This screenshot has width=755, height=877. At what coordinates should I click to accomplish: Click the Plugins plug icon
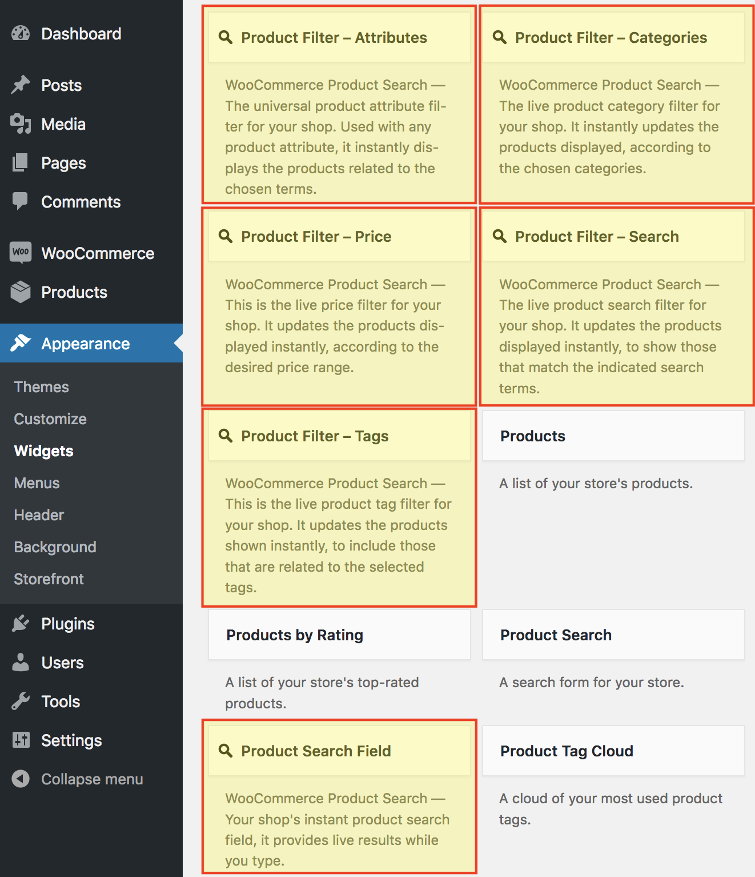click(x=21, y=623)
